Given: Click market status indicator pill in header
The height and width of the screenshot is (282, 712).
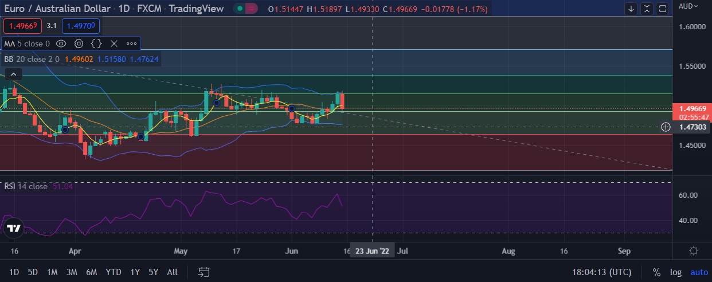Looking at the screenshot, I should click(245, 9).
